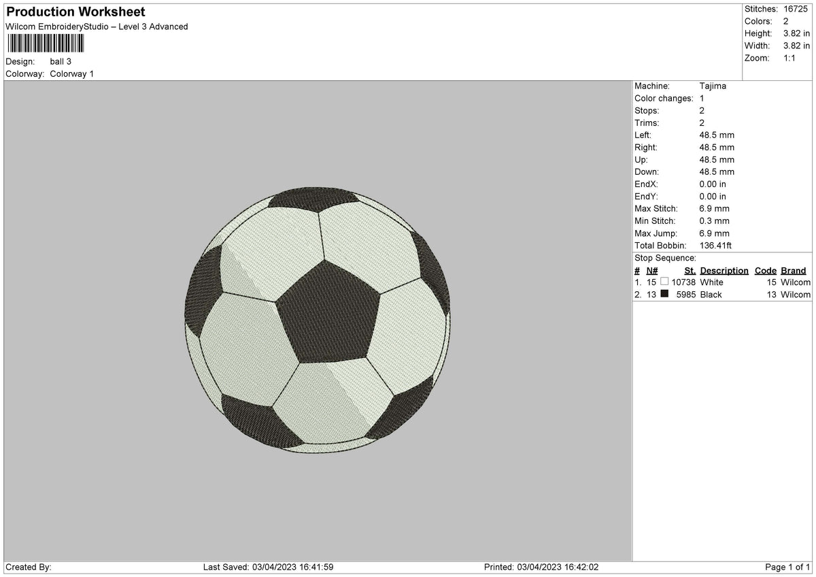Click the 'Colorway 1' value

[x=72, y=73]
